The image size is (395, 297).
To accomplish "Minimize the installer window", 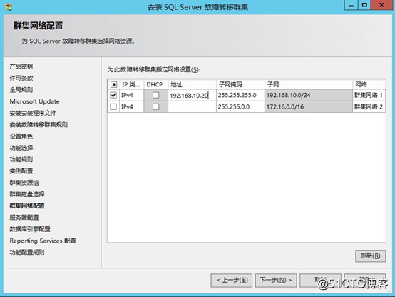I will click(352, 5).
